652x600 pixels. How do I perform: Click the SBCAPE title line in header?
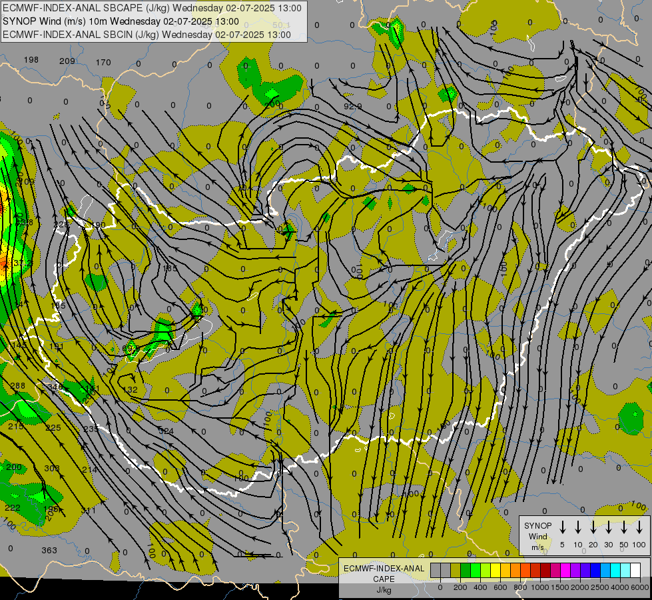tap(153, 8)
